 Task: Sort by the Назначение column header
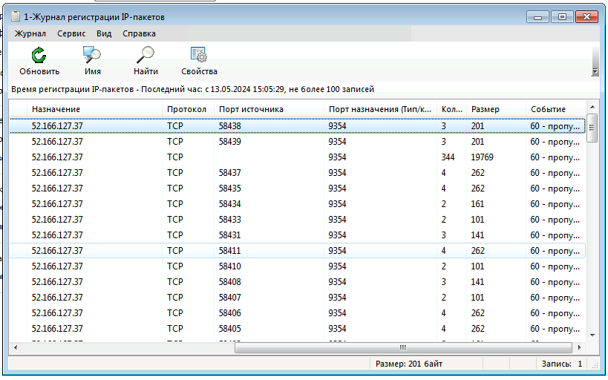click(x=94, y=109)
